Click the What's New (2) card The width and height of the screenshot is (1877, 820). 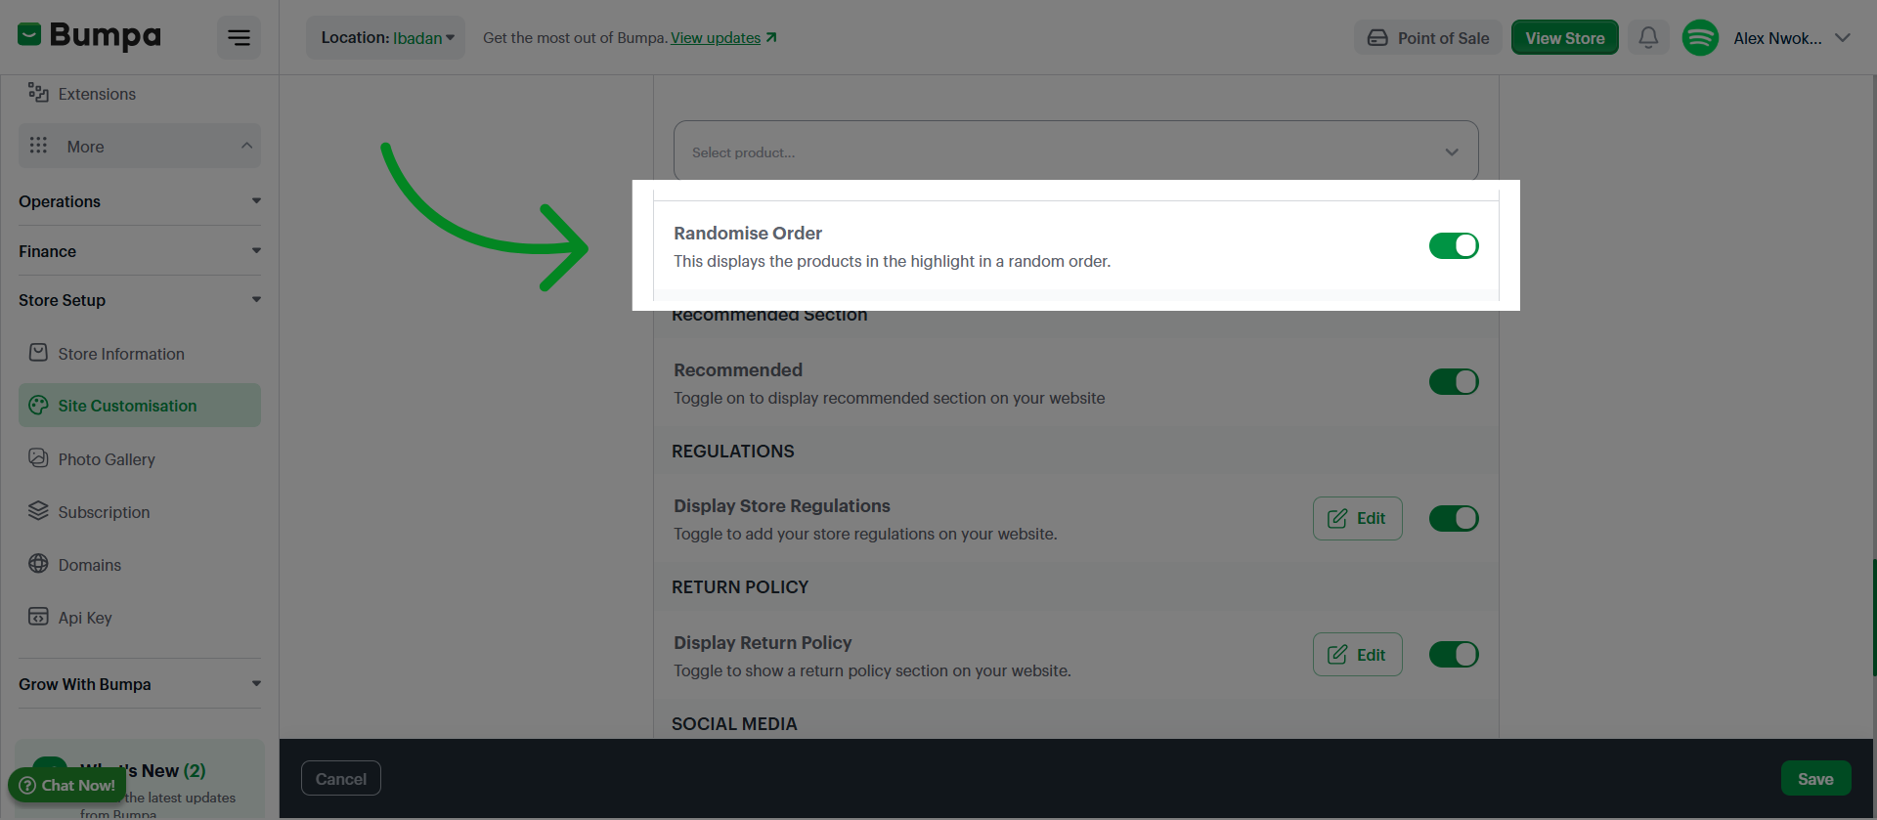click(140, 780)
